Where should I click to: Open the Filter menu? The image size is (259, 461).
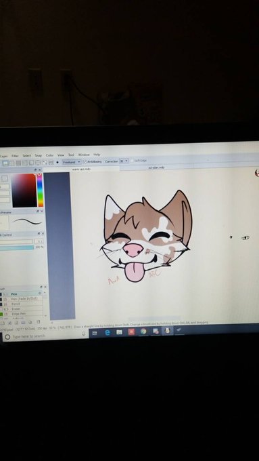pyautogui.click(x=15, y=156)
